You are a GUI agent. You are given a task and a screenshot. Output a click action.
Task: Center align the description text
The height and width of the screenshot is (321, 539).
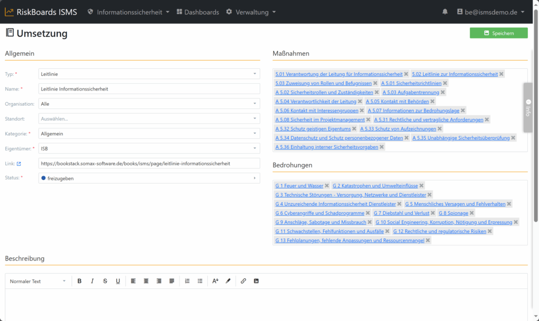click(146, 281)
